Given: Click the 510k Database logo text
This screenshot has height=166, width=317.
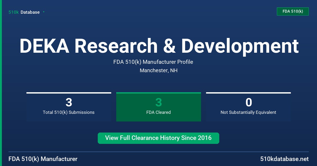Looking at the screenshot, I should click(24, 12).
